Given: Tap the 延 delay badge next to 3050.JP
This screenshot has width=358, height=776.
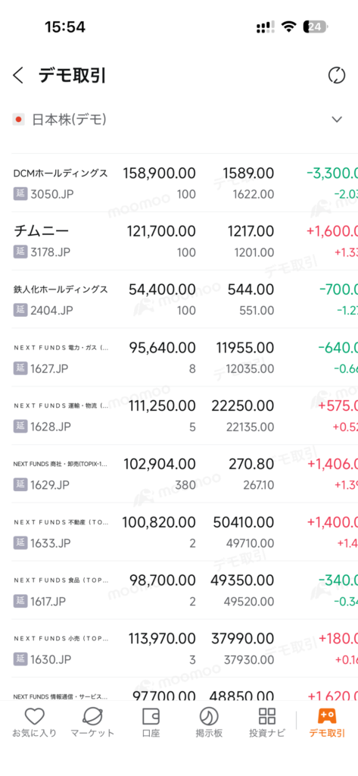Looking at the screenshot, I should coord(20,194).
